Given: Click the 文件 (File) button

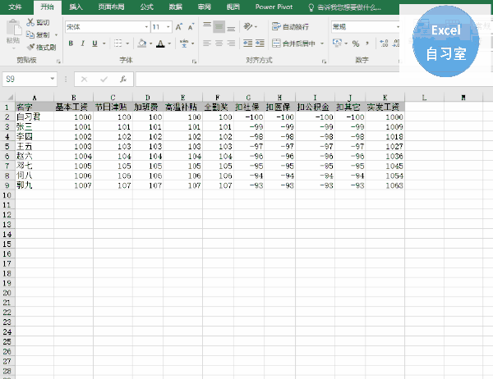Looking at the screenshot, I should coord(15,6).
